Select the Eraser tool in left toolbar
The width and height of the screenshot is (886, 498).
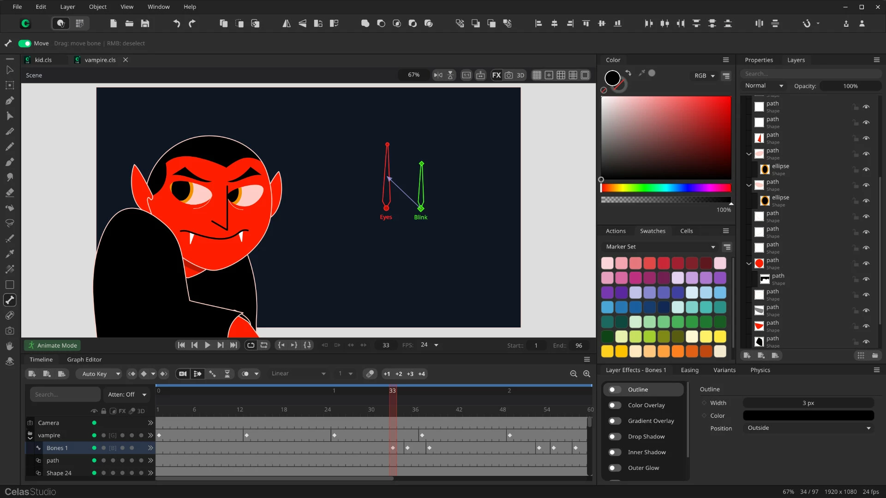9,193
